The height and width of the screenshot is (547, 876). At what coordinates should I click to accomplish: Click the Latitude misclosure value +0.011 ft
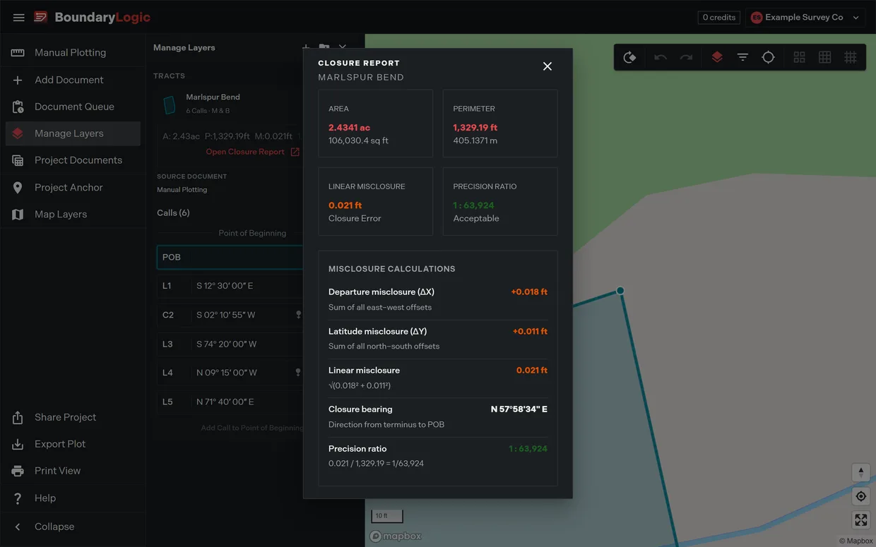pyautogui.click(x=530, y=331)
